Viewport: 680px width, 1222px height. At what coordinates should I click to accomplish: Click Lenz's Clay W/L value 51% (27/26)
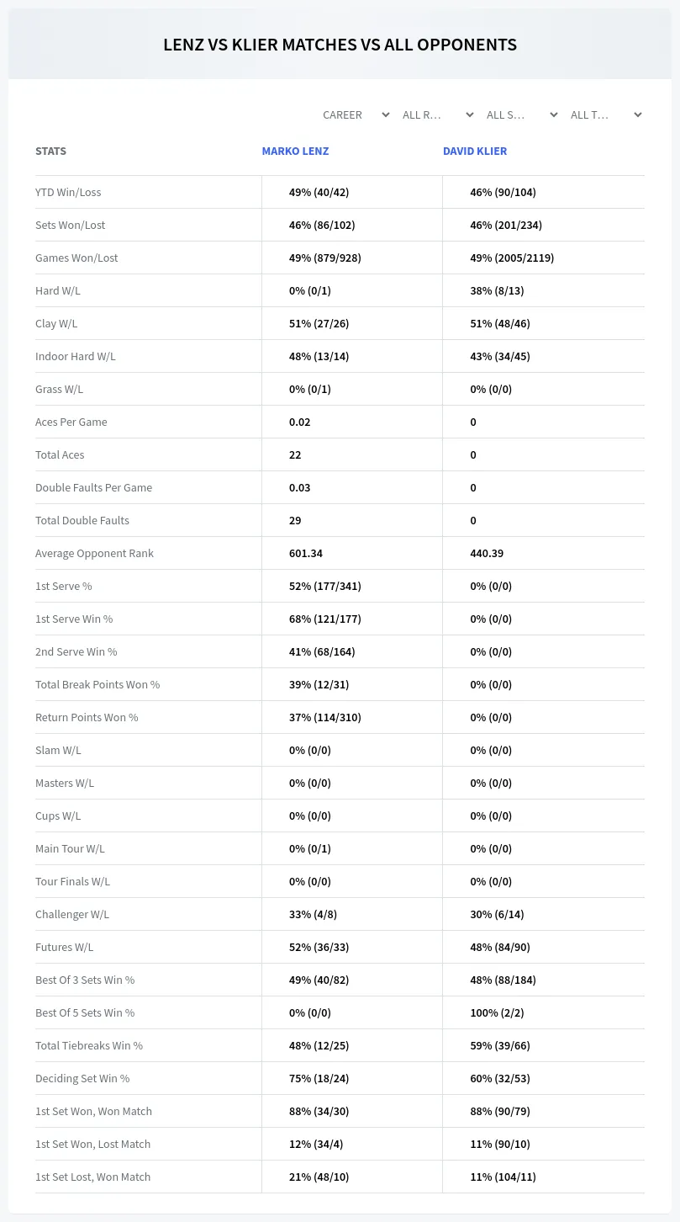[x=319, y=323]
